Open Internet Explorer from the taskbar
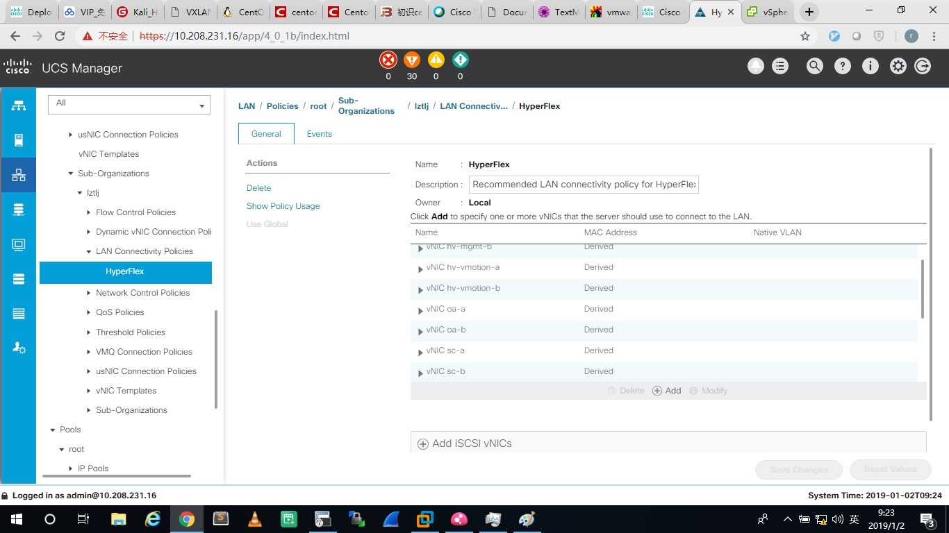Image resolution: width=949 pixels, height=533 pixels. point(152,518)
